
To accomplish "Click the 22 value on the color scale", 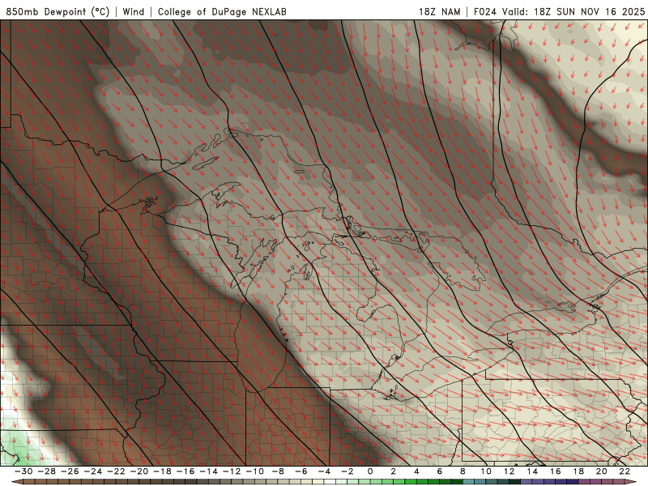I will [625, 471].
